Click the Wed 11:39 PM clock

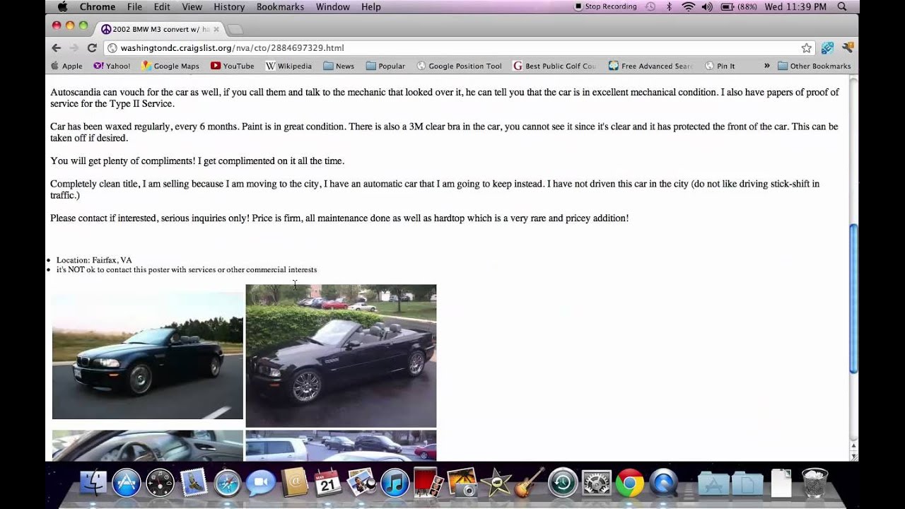pyautogui.click(x=795, y=6)
